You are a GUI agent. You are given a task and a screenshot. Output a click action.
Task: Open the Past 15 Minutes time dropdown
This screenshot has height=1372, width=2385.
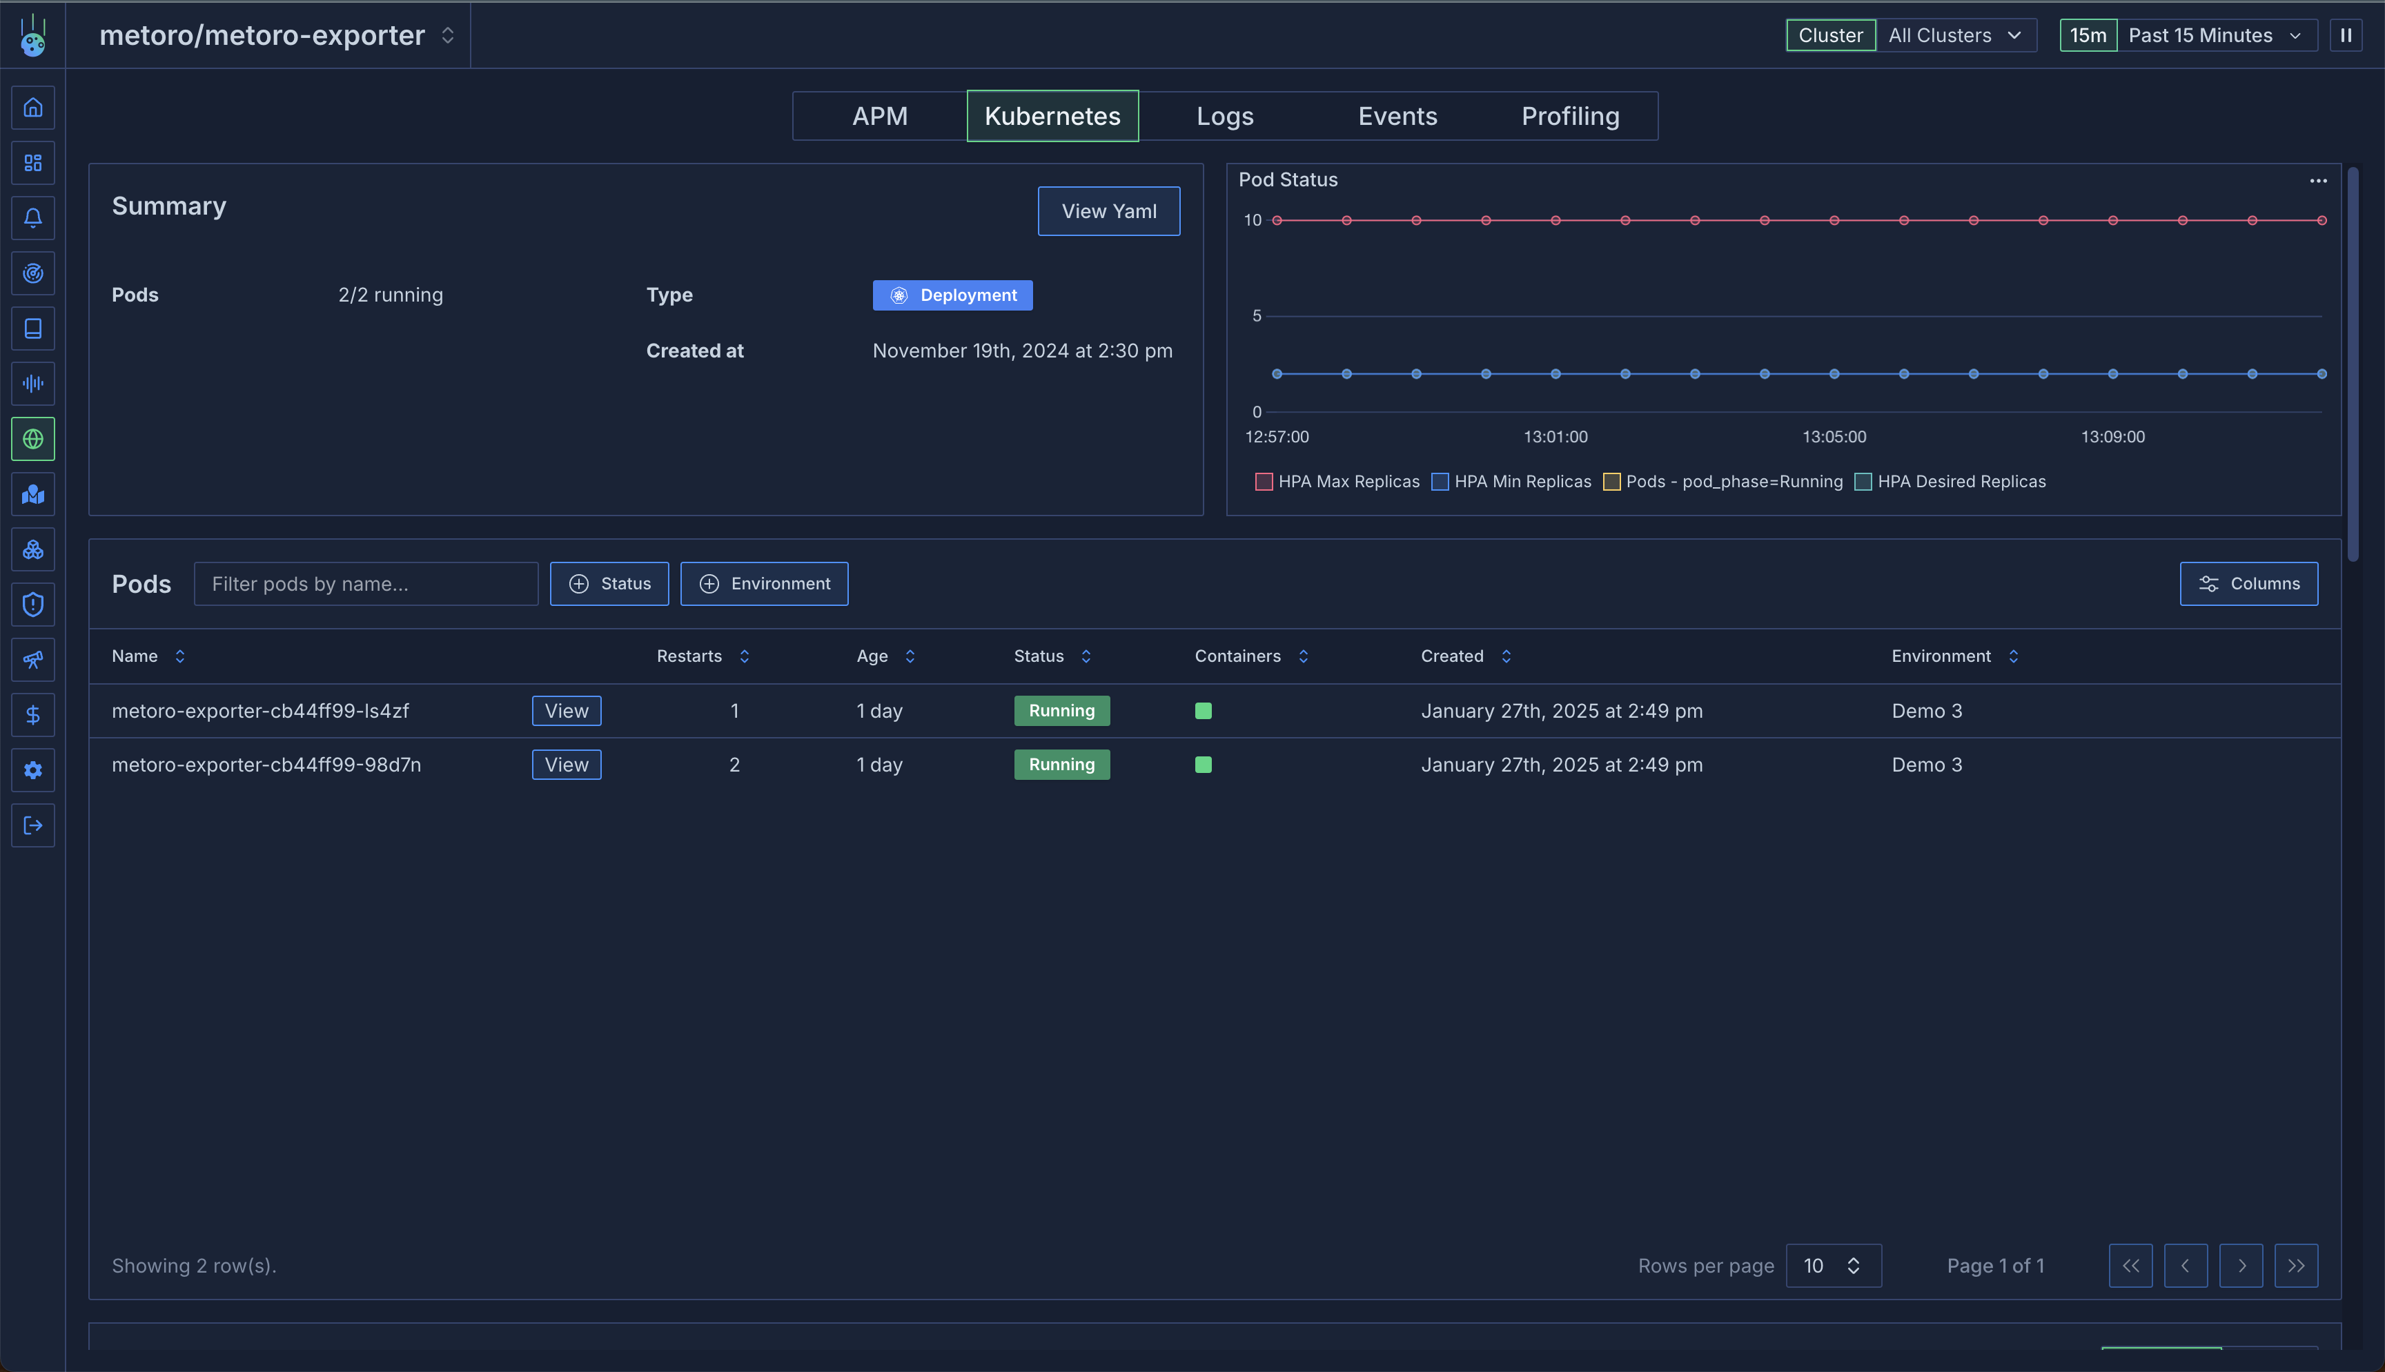(x=2214, y=35)
